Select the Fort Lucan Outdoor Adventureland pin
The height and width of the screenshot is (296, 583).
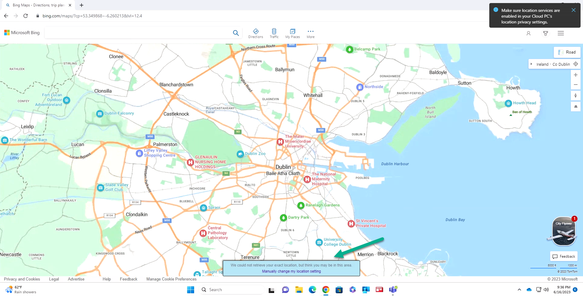67,100
